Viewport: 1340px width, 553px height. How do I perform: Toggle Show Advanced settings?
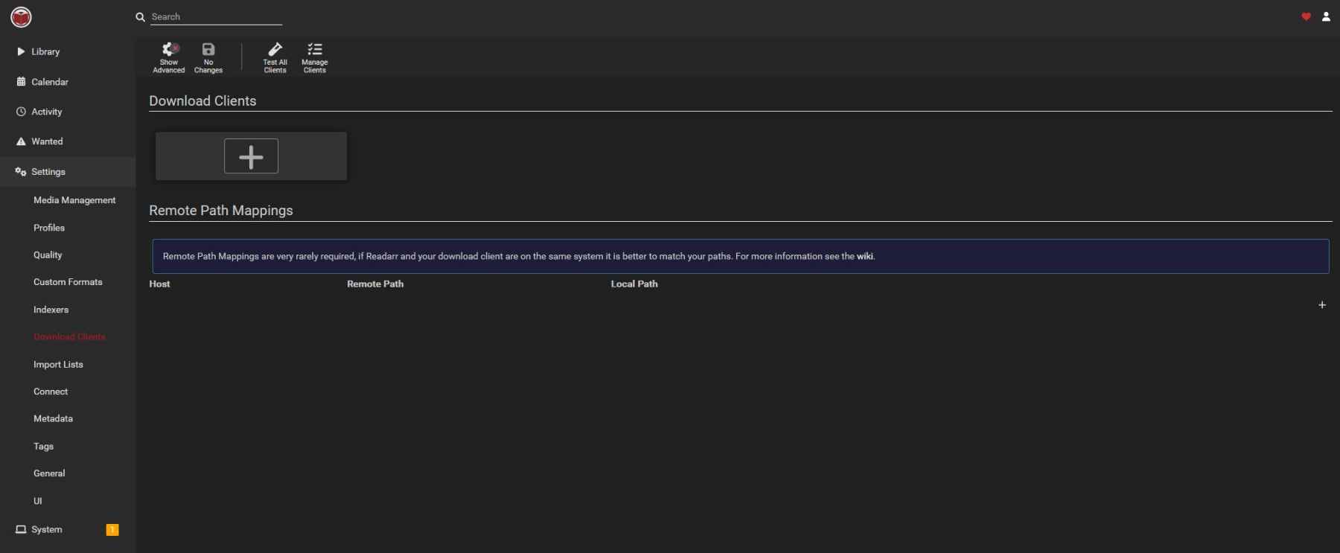(x=169, y=57)
